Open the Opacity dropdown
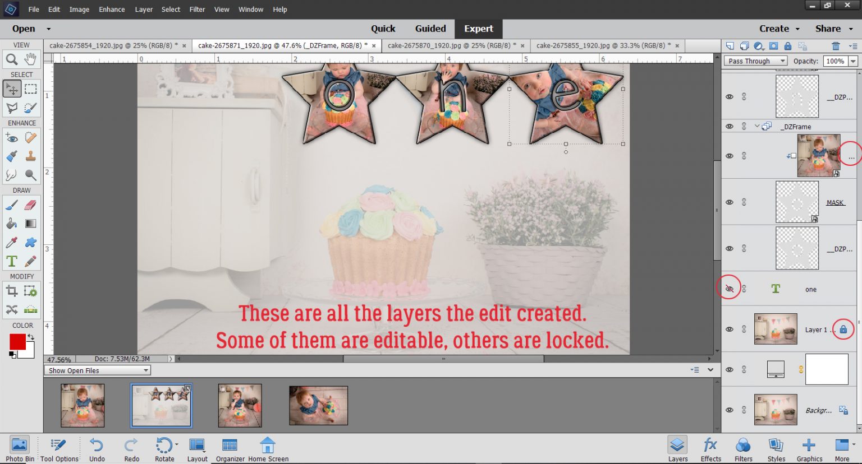Image resolution: width=862 pixels, height=464 pixels. (x=852, y=61)
